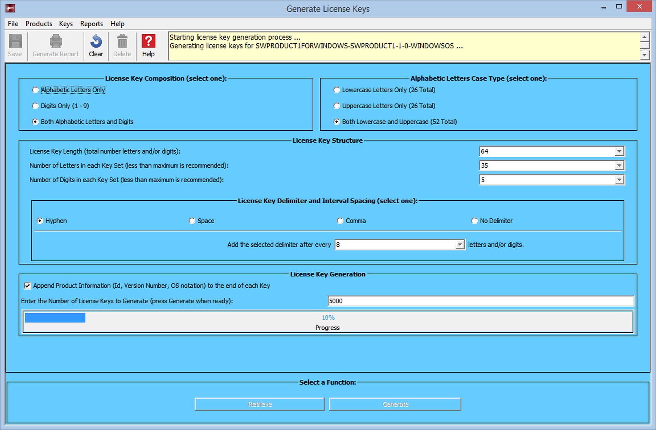Click the status message log area

click(404, 46)
